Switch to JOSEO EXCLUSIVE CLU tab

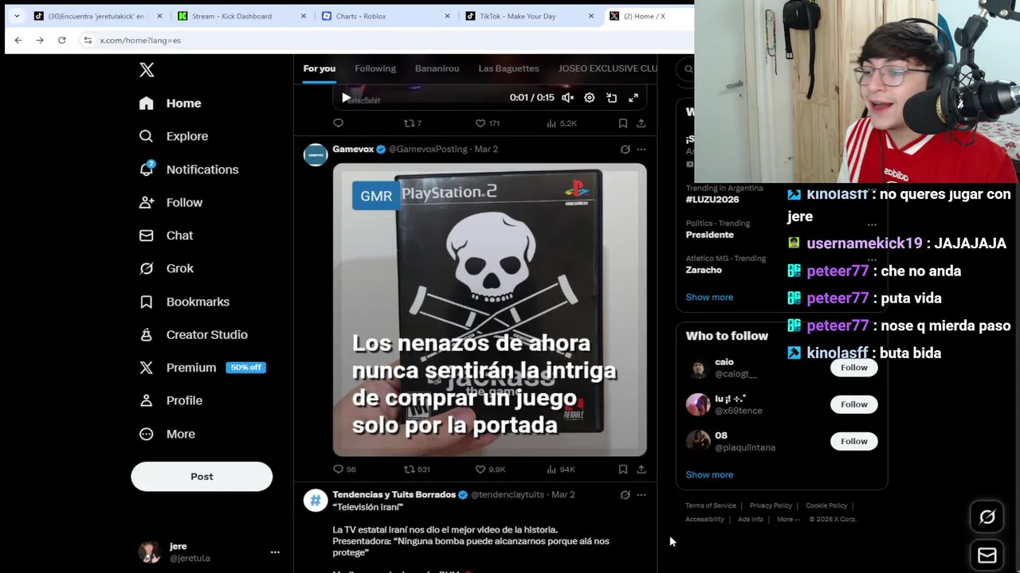coord(607,68)
